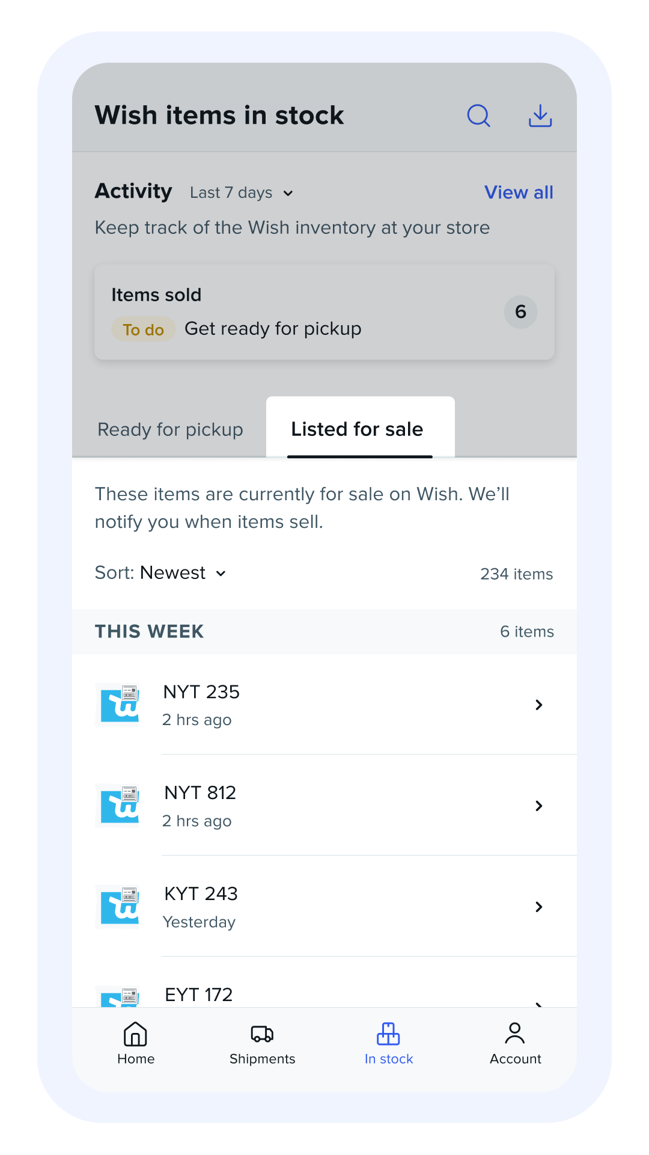Tap the download icon in header
This screenshot has height=1155, width=649.
(540, 115)
